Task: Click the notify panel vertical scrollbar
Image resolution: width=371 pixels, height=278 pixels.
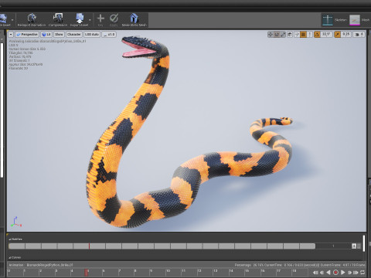Action: (364, 243)
